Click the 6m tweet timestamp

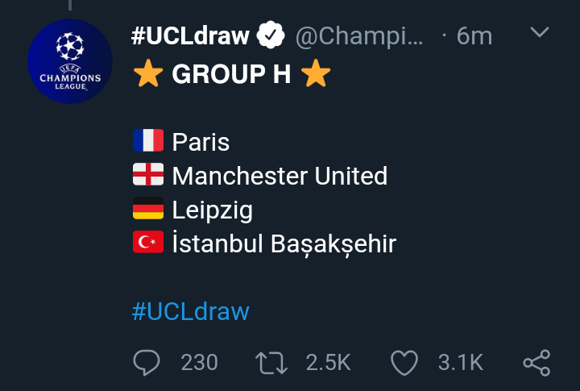[x=474, y=36]
